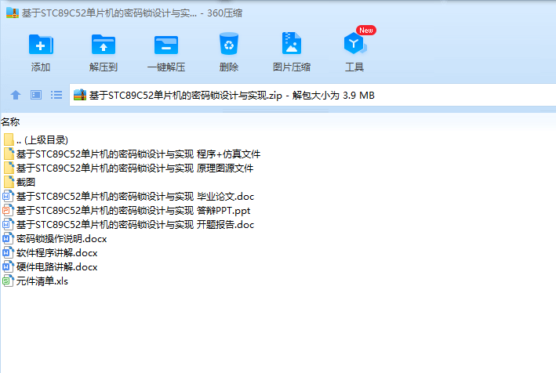Click the 删除 (Delete) trash icon
The width and height of the screenshot is (556, 373).
[x=229, y=44]
